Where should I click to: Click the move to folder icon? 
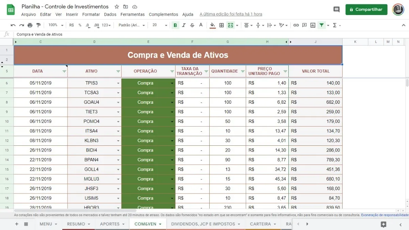point(126,7)
